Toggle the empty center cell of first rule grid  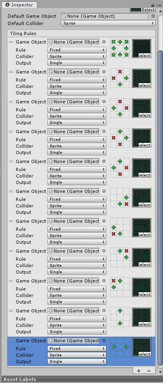[120, 48]
